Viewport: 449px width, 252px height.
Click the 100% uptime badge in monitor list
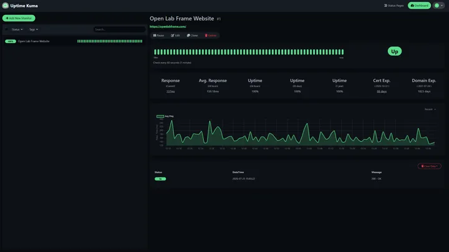click(11, 41)
